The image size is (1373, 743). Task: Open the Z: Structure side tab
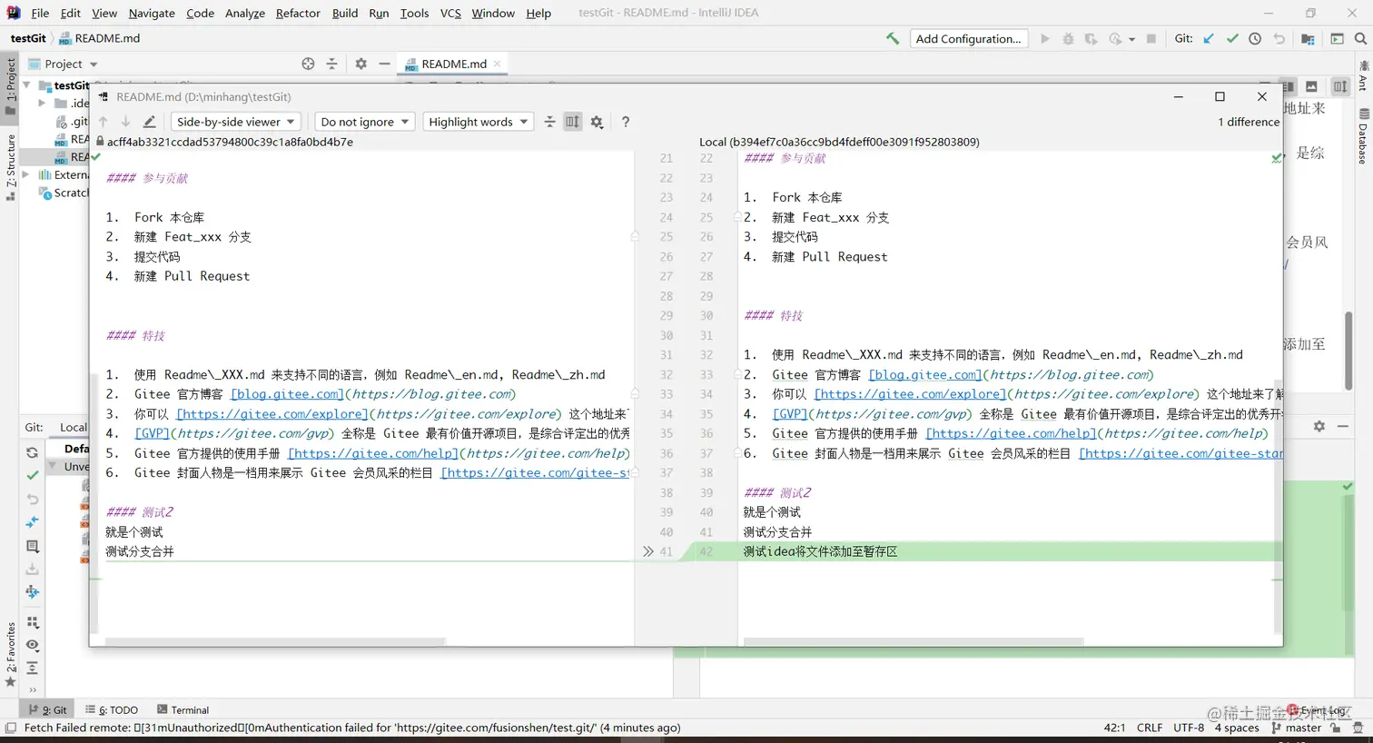[x=10, y=167]
